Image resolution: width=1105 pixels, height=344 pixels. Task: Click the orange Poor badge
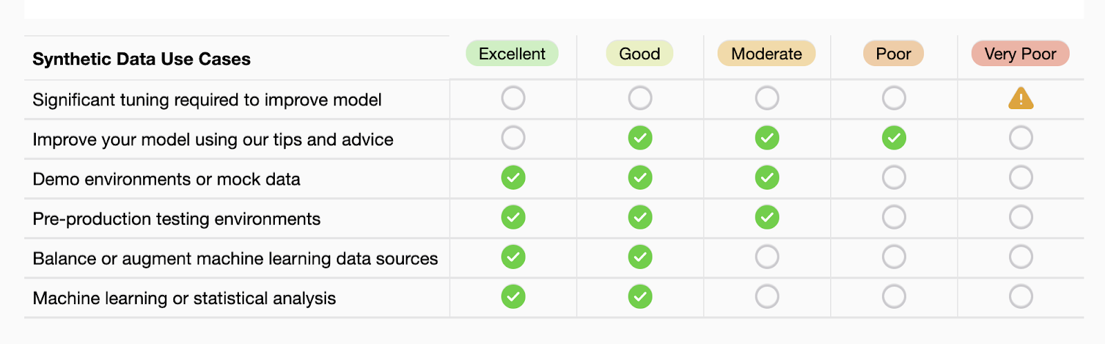click(894, 54)
